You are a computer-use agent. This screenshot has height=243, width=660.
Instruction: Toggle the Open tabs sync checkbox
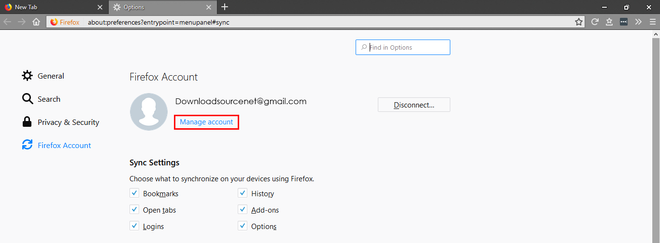pos(134,210)
